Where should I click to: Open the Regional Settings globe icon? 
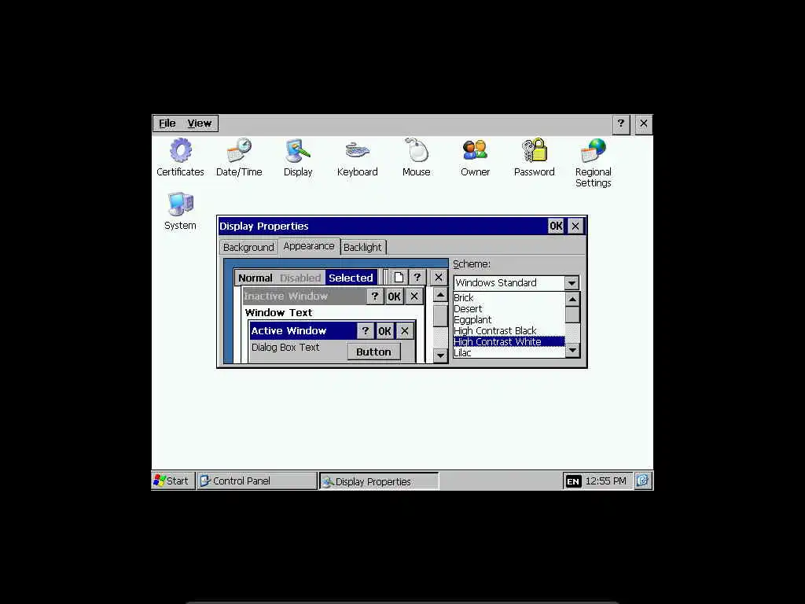point(593,162)
